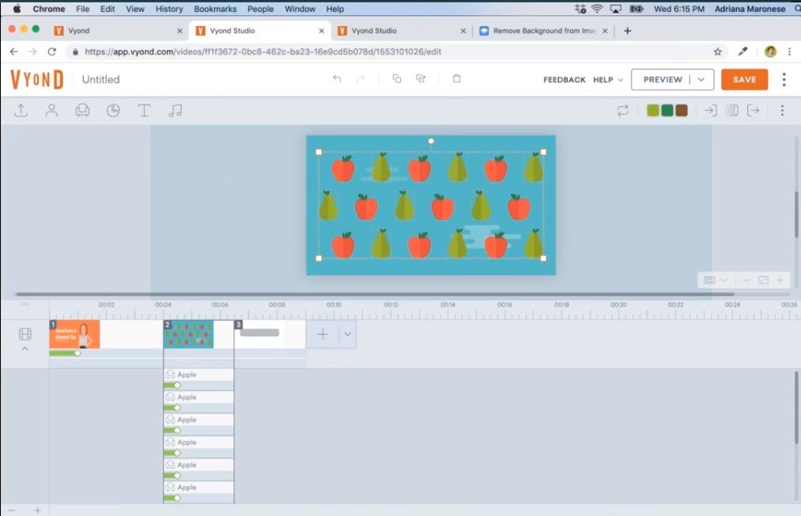Click the orange Save button

(744, 80)
